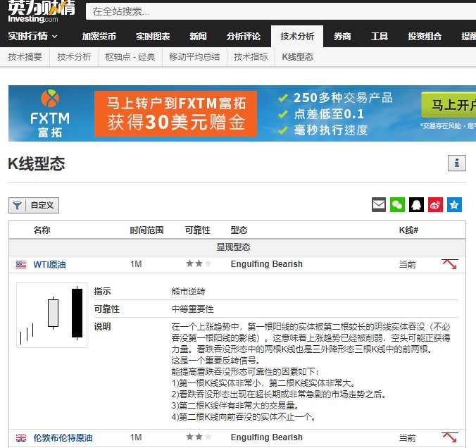The width and height of the screenshot is (476, 448).
Task: Click the US flag beside WTI原油
Action: coord(21,265)
